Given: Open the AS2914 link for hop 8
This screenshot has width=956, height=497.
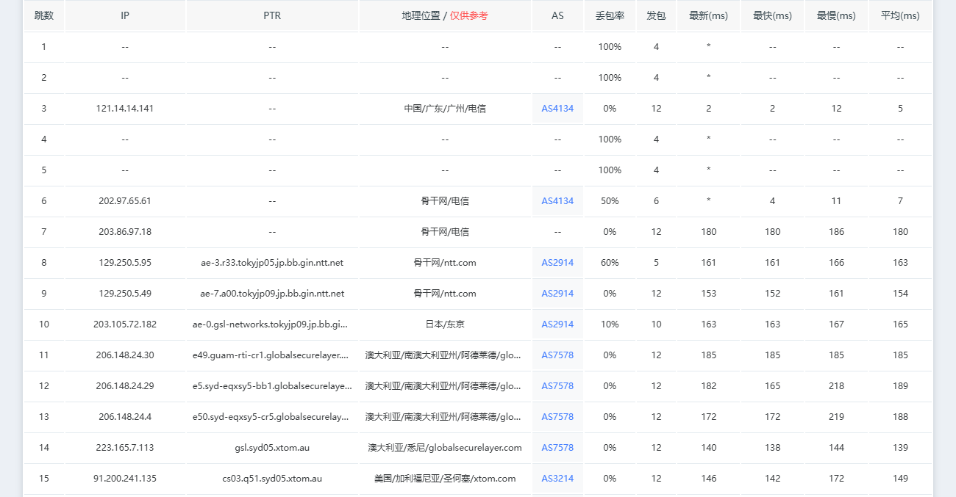Looking at the screenshot, I should (557, 263).
